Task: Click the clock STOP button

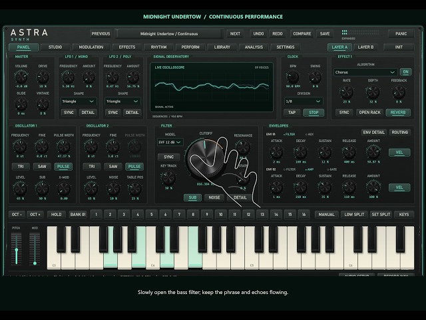Action: [x=314, y=113]
